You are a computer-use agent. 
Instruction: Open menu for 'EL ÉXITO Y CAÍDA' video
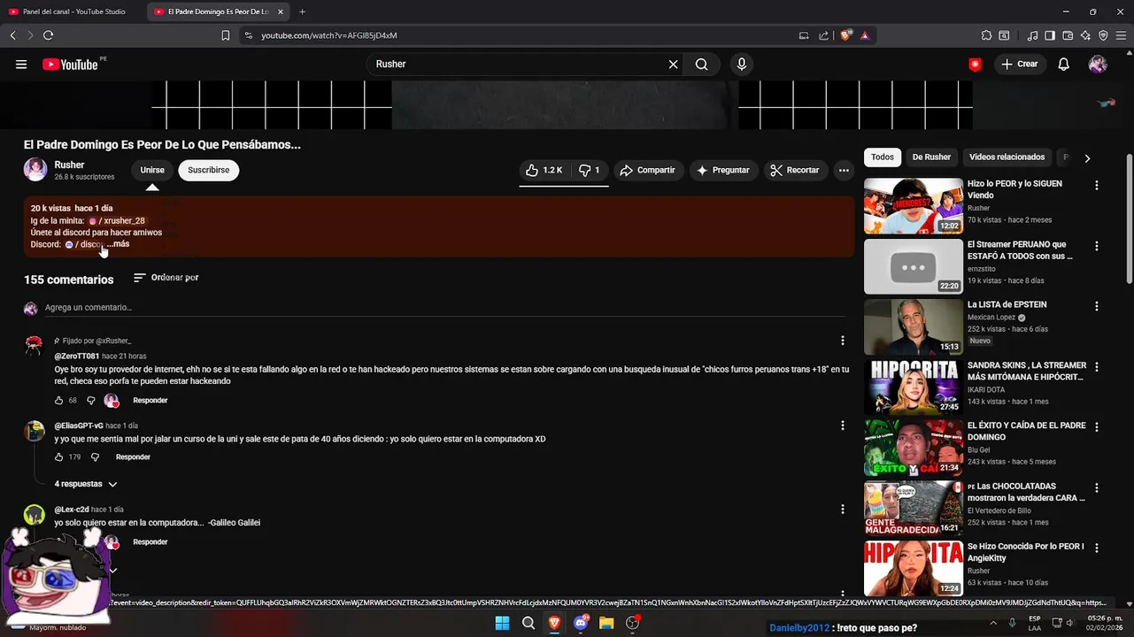(1096, 427)
